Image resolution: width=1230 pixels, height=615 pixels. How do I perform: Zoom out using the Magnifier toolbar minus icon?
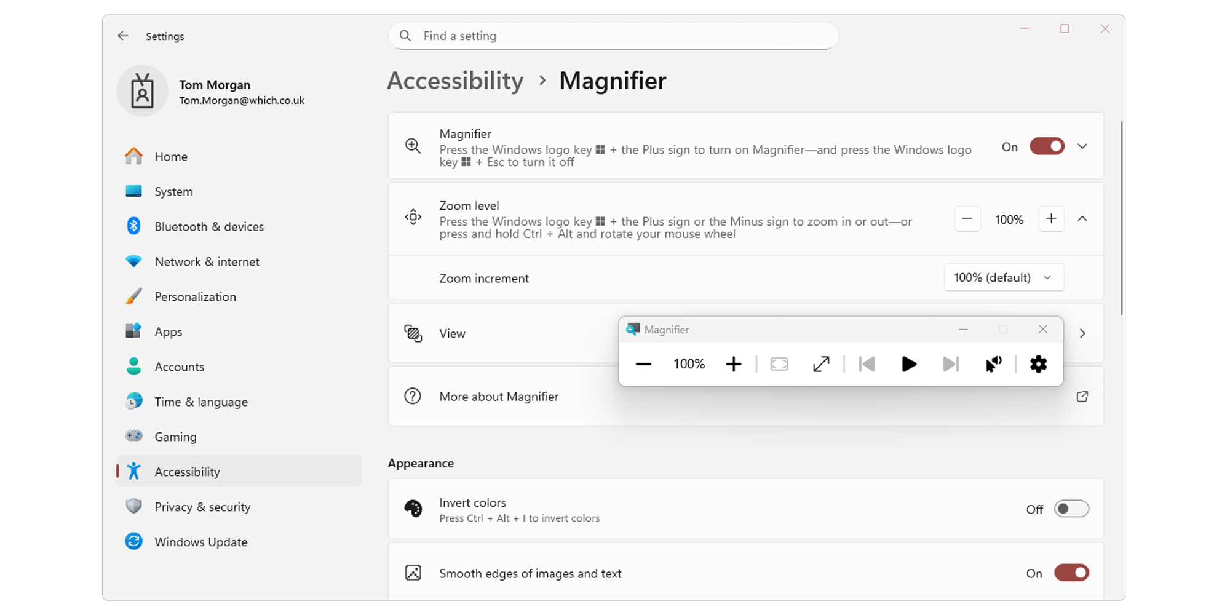pos(643,363)
